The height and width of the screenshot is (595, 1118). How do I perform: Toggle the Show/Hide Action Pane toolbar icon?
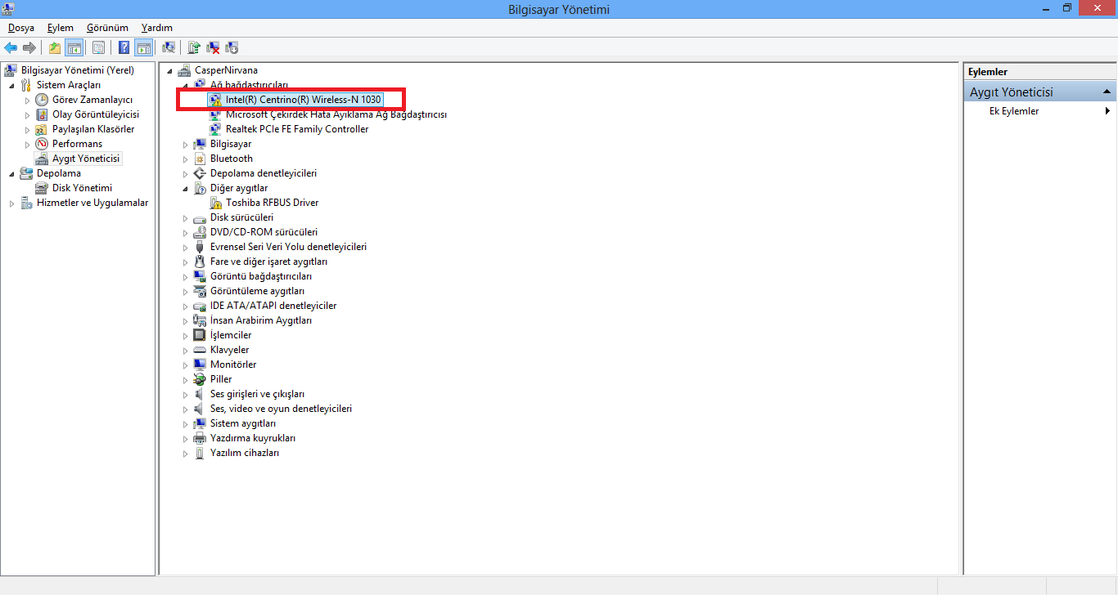click(x=144, y=47)
